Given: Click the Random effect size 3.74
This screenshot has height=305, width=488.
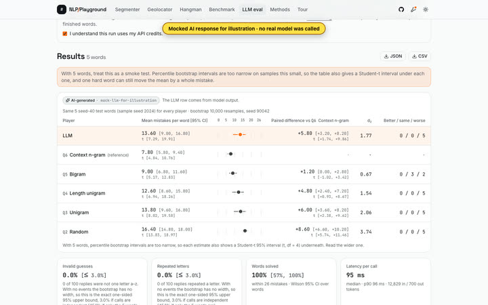Looking at the screenshot, I should (x=366, y=232).
